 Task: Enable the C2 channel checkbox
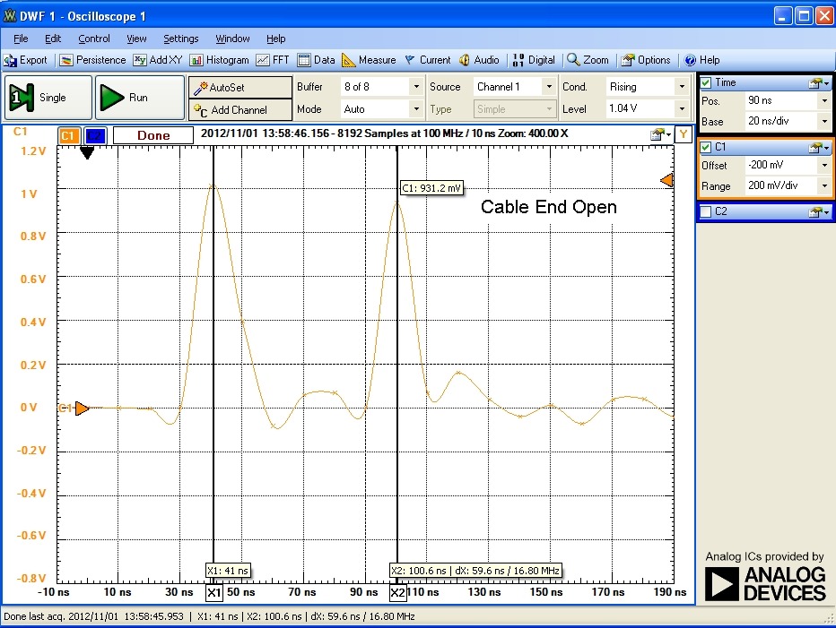pos(706,211)
